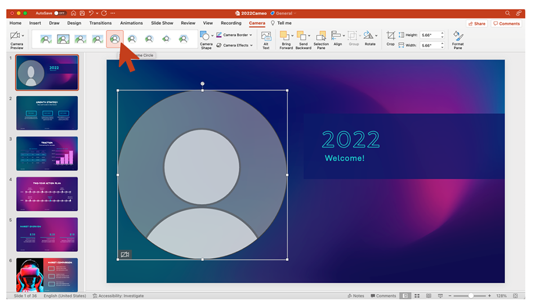535x307 pixels.
Task: Click the Share button
Action: click(476, 24)
